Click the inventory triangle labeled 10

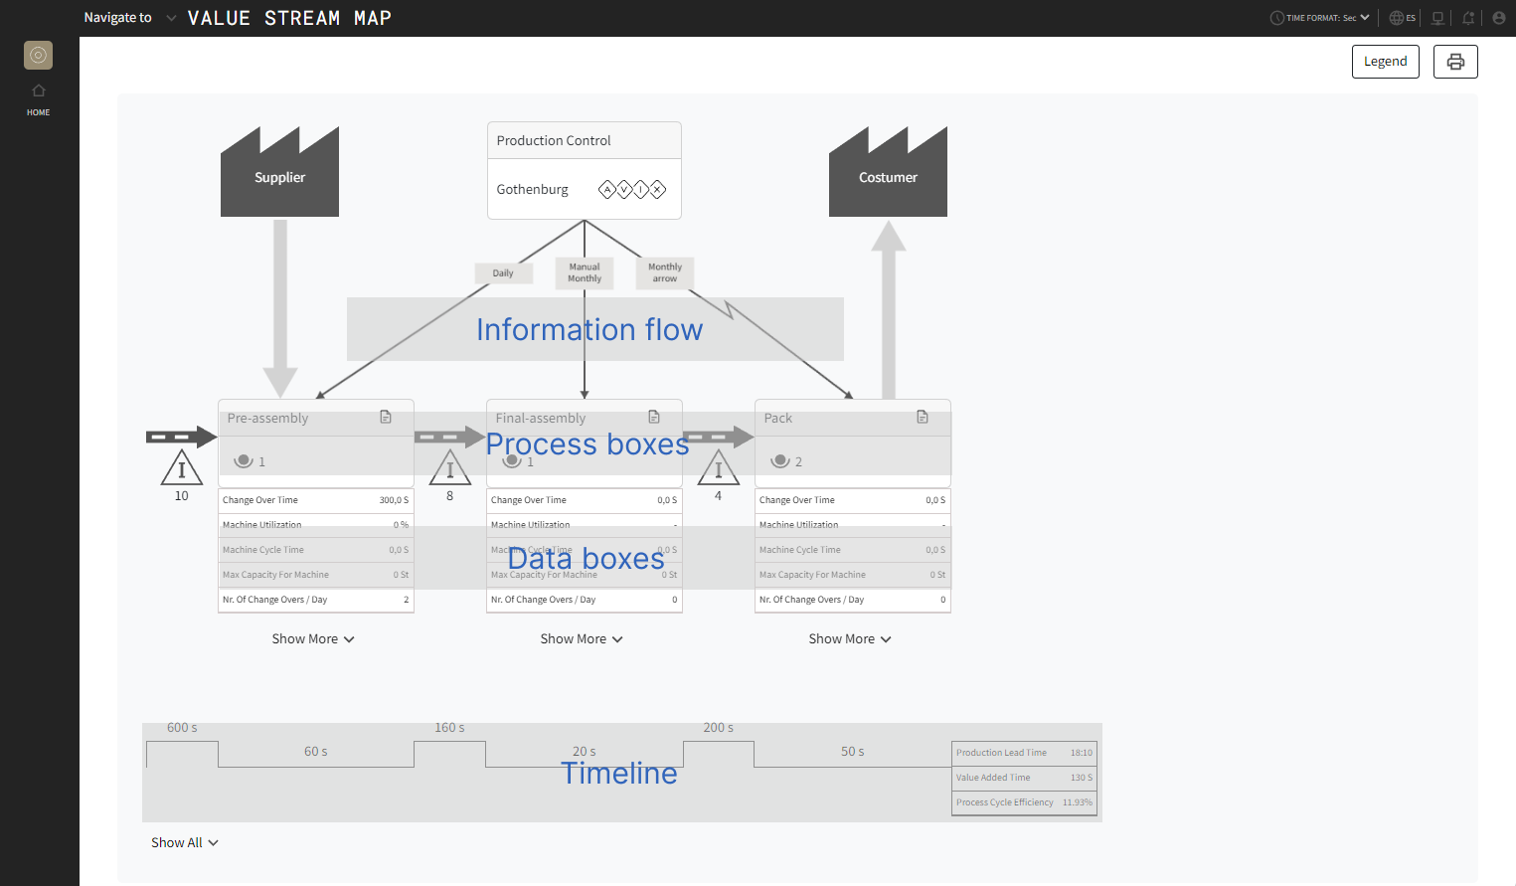(181, 467)
